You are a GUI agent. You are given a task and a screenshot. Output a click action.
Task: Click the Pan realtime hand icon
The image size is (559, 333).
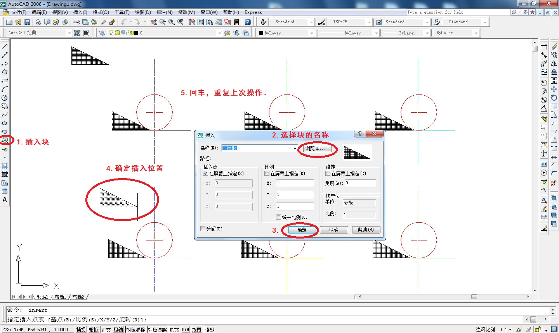click(x=154, y=22)
